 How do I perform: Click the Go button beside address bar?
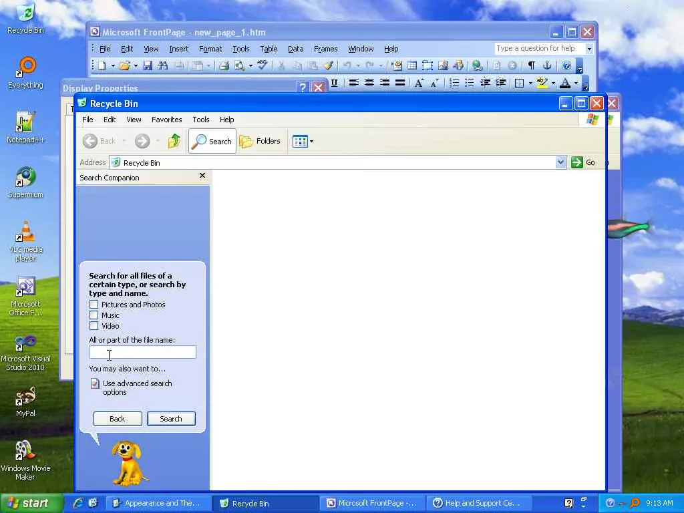[x=583, y=162]
